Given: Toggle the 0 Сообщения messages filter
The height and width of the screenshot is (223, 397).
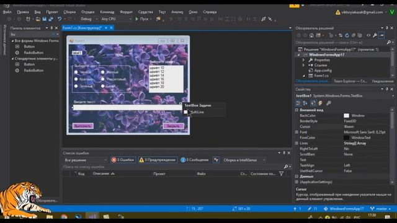Looking at the screenshot, I should (195, 160).
